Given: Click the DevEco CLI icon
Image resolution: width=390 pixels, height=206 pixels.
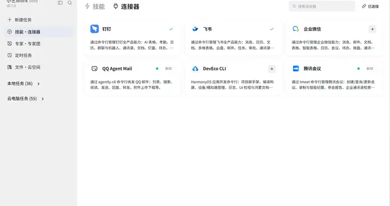Looking at the screenshot, I should [195, 69].
